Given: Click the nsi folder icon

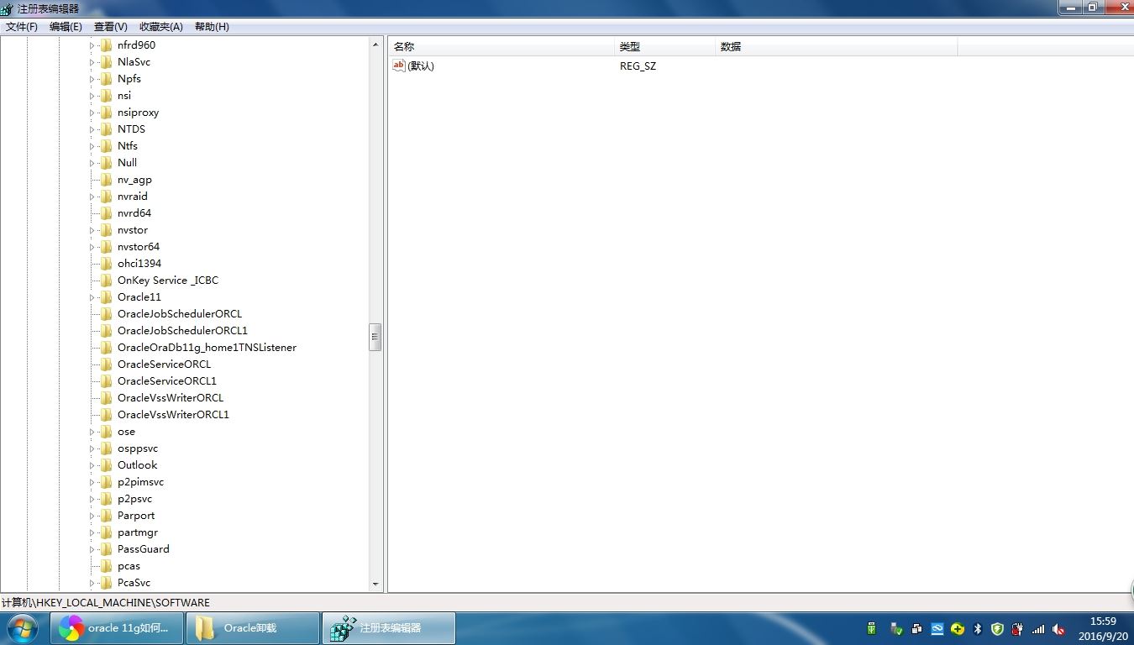Looking at the screenshot, I should 106,96.
